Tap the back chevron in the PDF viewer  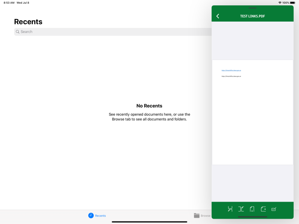click(x=218, y=16)
